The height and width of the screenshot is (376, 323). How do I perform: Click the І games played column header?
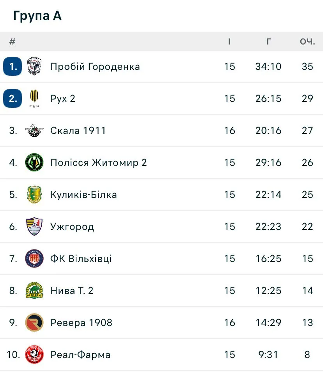[x=229, y=41]
